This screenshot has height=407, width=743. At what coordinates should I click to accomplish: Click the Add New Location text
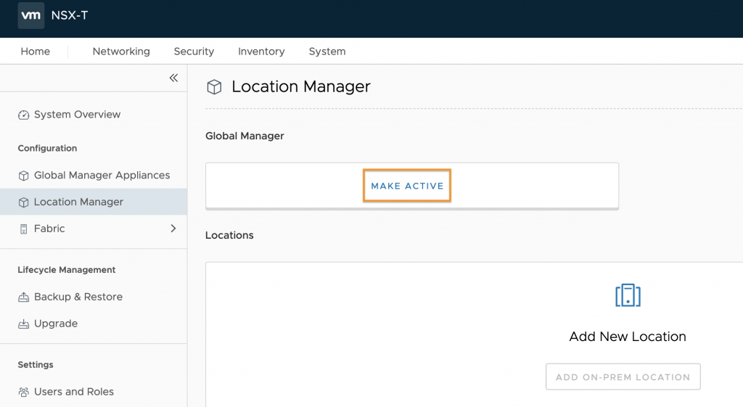(x=628, y=337)
